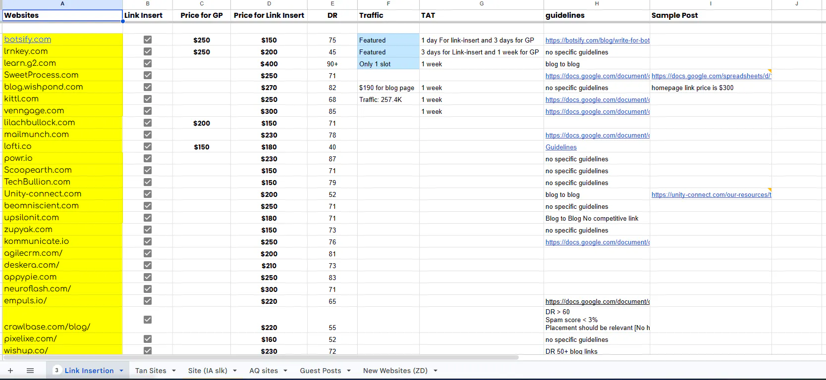Image resolution: width=826 pixels, height=380 pixels.
Task: Select the TechBullion.com cell
Action: 62,182
